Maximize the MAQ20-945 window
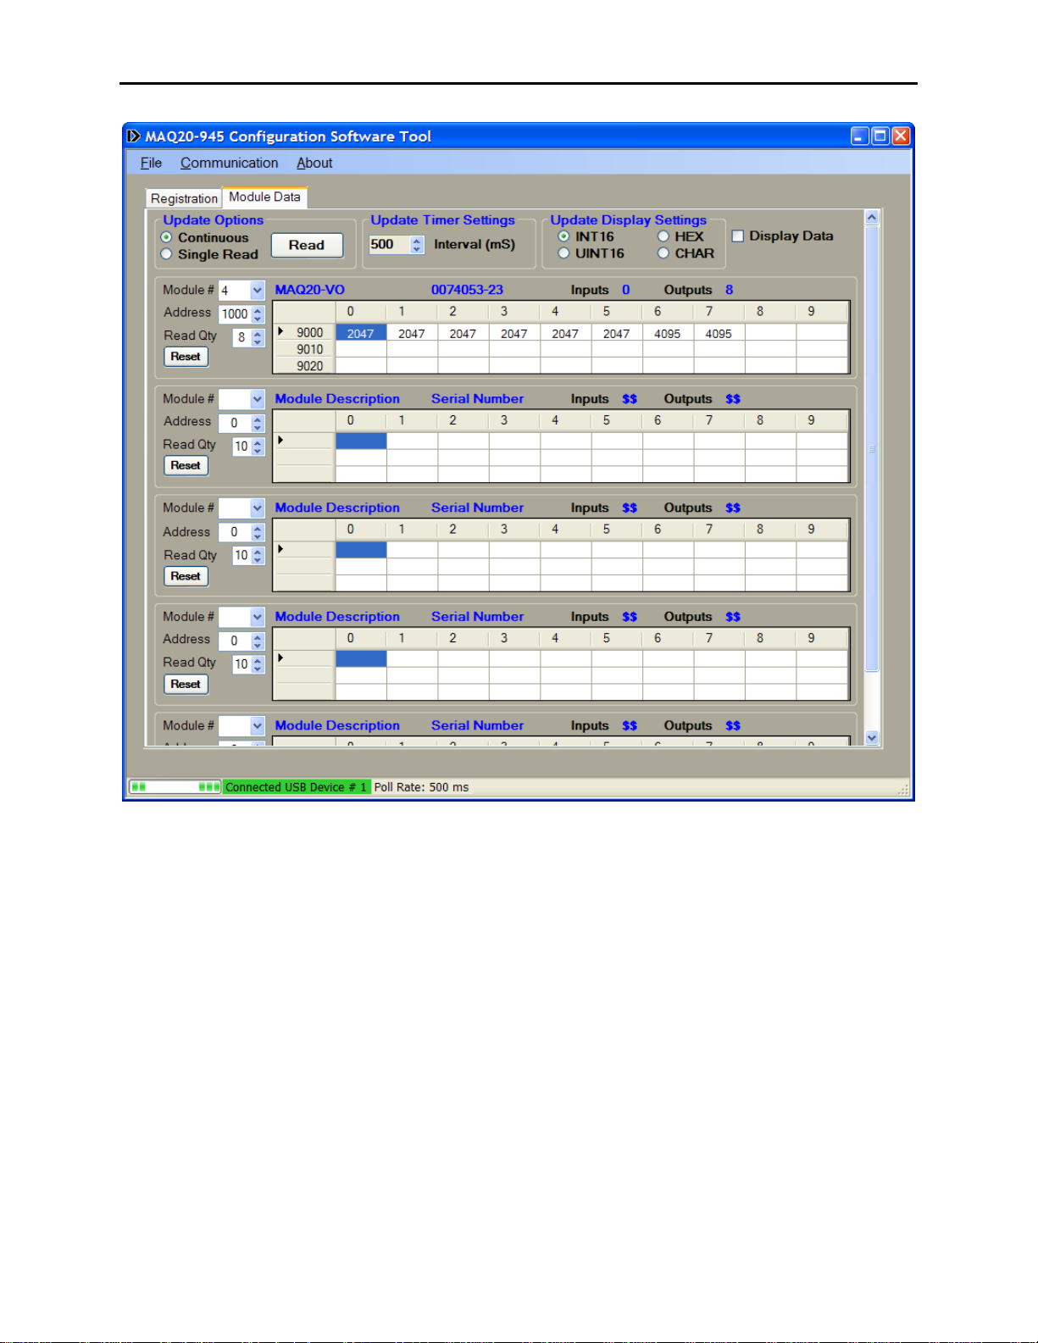 [x=880, y=136]
